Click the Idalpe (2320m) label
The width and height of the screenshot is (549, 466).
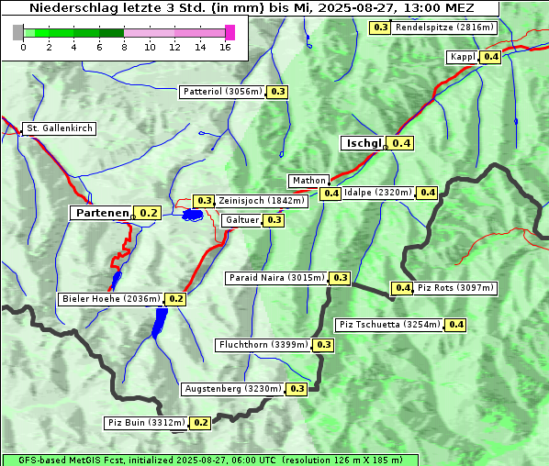(378, 193)
